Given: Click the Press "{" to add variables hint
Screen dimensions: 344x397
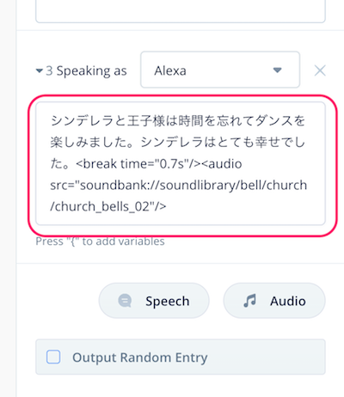Looking at the screenshot, I should click(100, 241).
